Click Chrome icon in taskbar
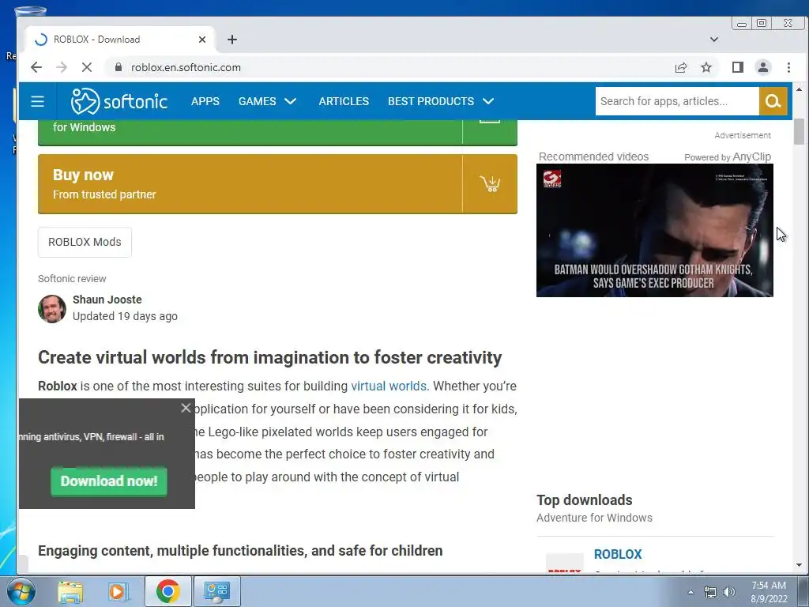The image size is (809, 607). (x=168, y=591)
